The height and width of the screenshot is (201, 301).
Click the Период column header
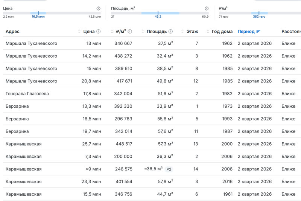pyautogui.click(x=246, y=32)
